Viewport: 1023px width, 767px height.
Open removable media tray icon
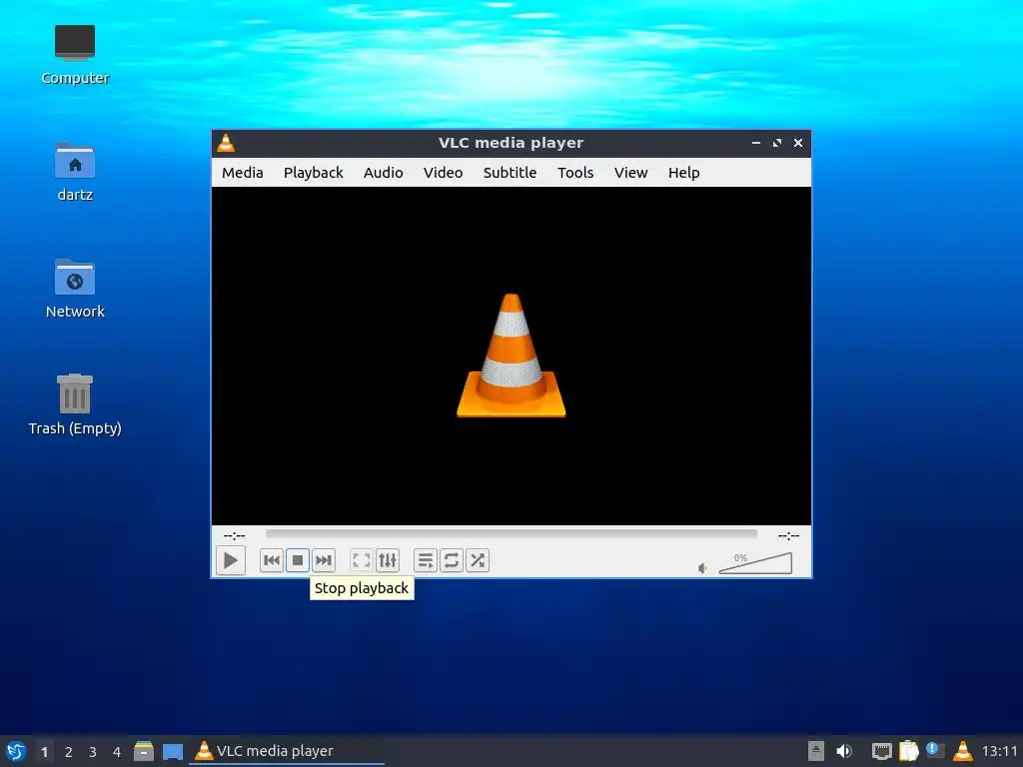pos(816,751)
